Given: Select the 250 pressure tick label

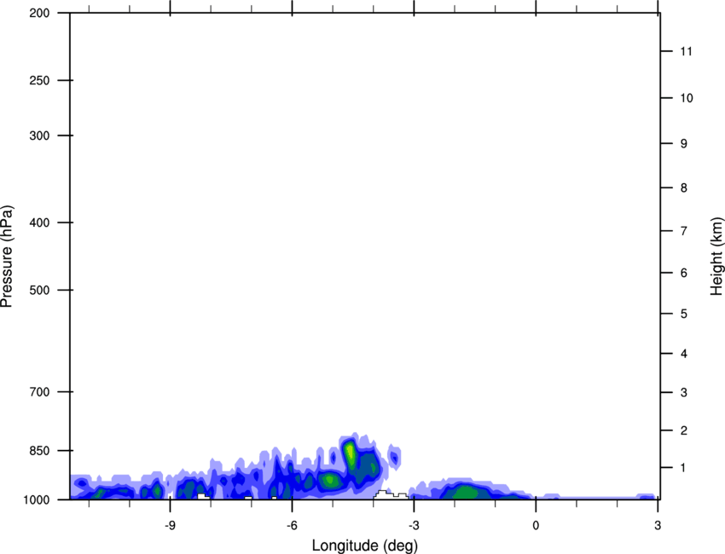Looking at the screenshot, I should 39,80.
